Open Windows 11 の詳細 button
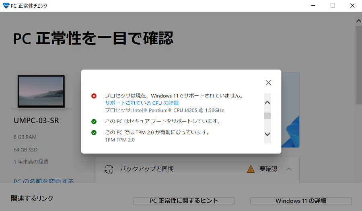 [x=301, y=201]
